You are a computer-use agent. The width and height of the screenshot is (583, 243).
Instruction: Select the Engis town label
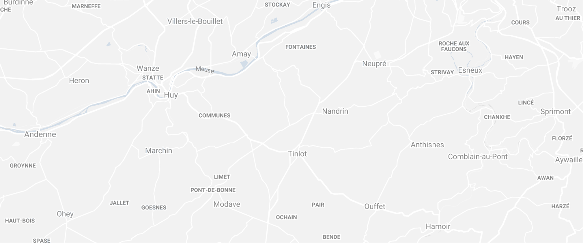pyautogui.click(x=321, y=5)
